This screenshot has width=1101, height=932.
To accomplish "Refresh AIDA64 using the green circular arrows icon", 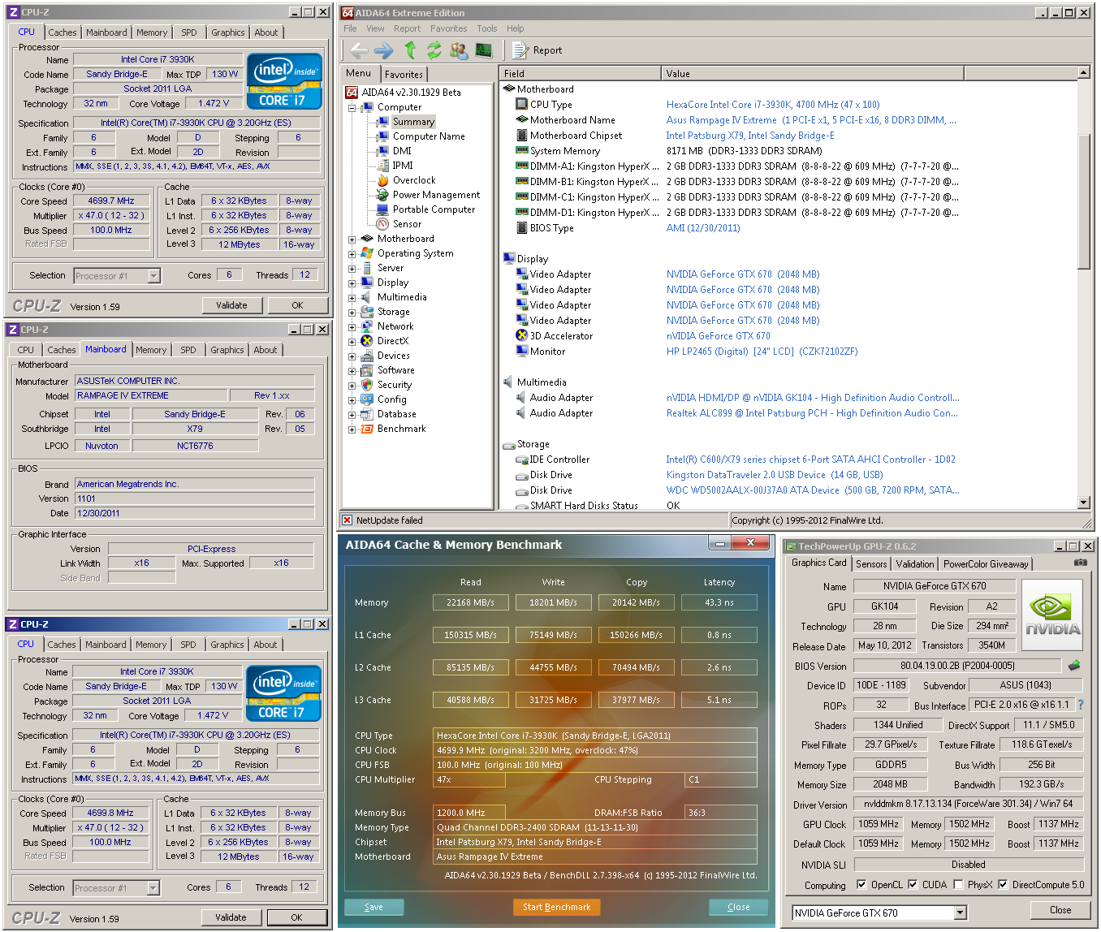I will point(434,50).
